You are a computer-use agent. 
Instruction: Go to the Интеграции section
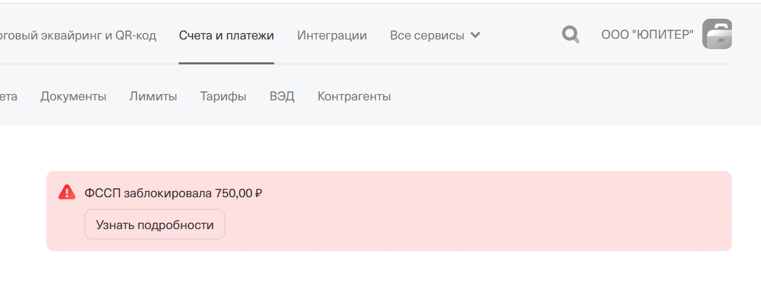tap(332, 35)
